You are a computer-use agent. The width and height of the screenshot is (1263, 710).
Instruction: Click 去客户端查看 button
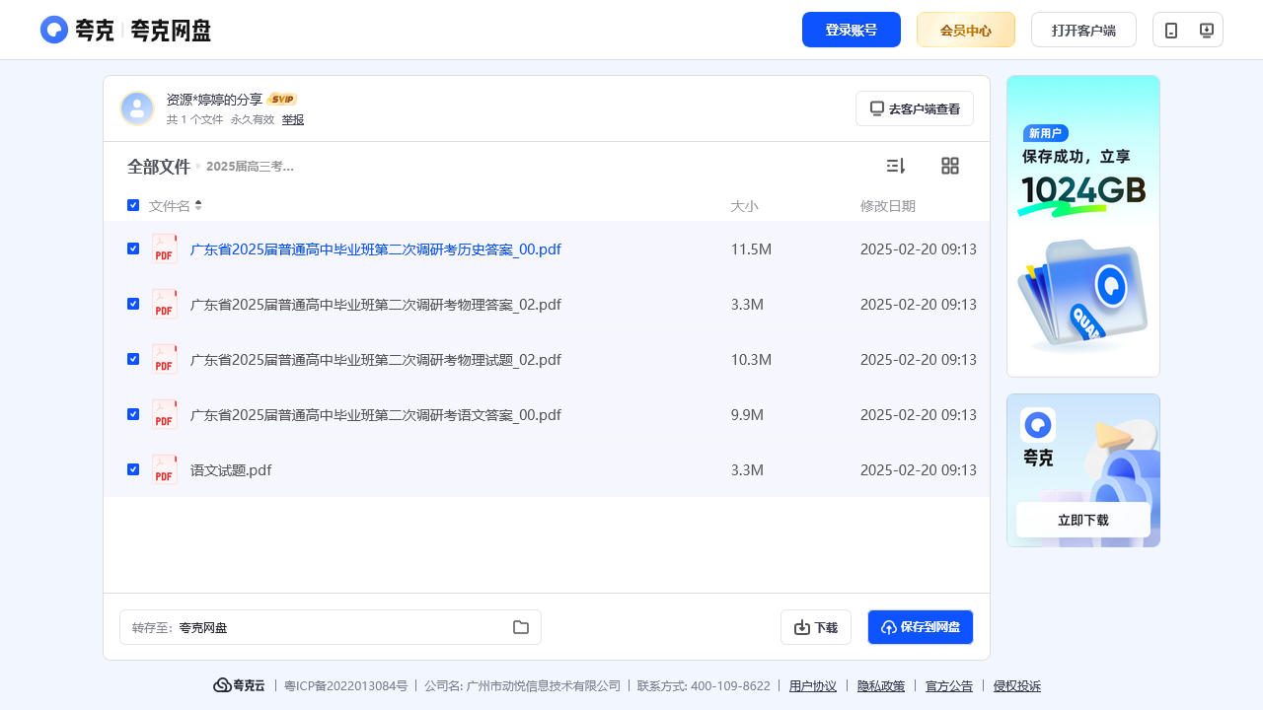pos(915,108)
